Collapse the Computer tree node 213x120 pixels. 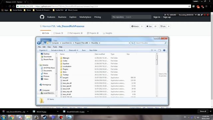click(39, 90)
